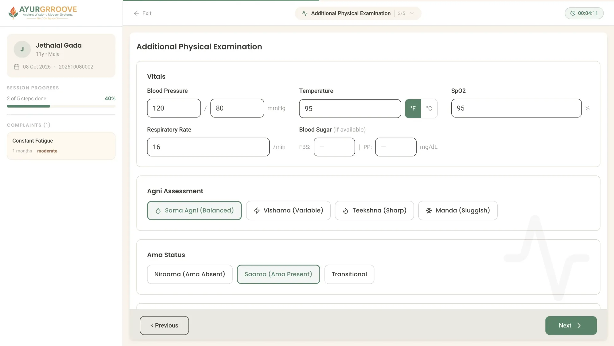
Task: Click the 'Vitals' section heading
Action: click(156, 77)
